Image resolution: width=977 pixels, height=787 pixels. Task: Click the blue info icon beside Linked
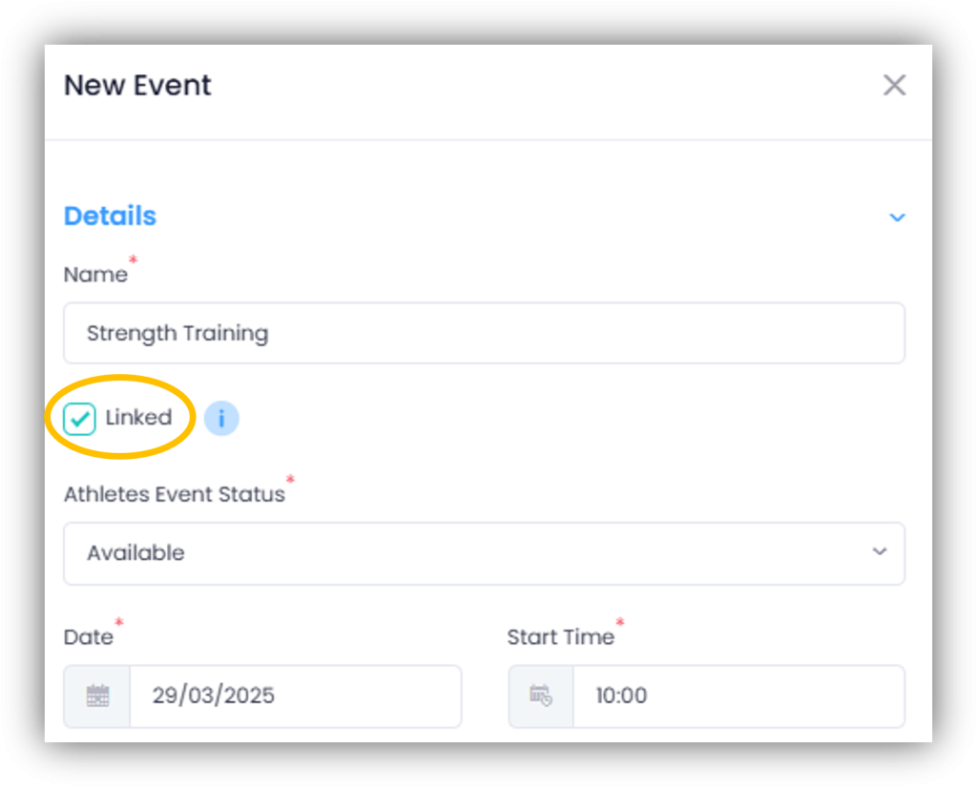tap(221, 418)
